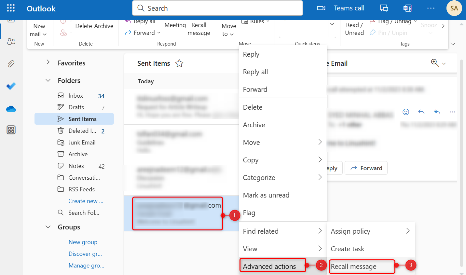Choose Archive in the context menu
Screen dimensions: 466x275
[283, 125]
